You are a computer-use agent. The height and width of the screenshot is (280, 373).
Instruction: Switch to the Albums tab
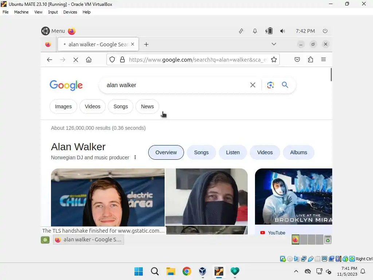pyautogui.click(x=299, y=152)
